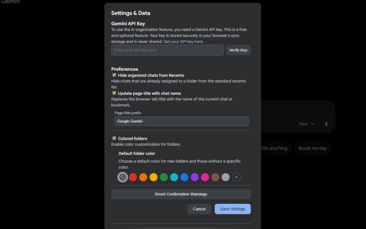Image resolution: width=366 pixels, height=229 pixels.
Task: Select the no-color default folder option
Action: 123,177
